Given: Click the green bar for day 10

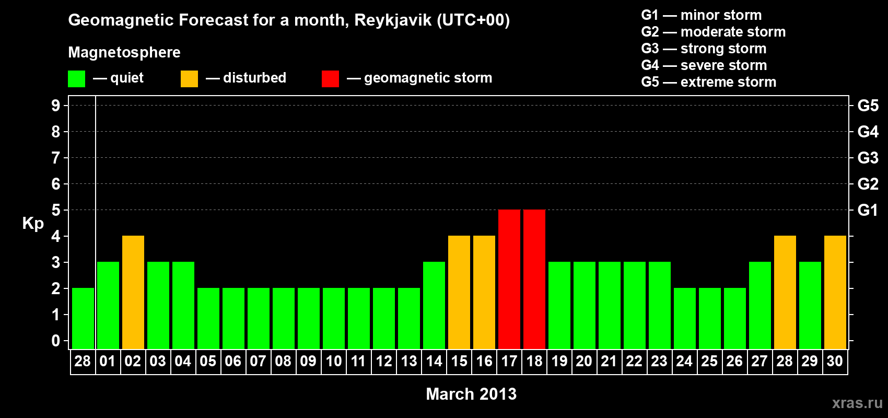Looking at the screenshot, I should point(334,319).
